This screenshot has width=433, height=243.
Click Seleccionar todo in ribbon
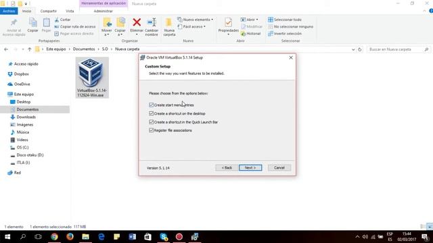285,20
